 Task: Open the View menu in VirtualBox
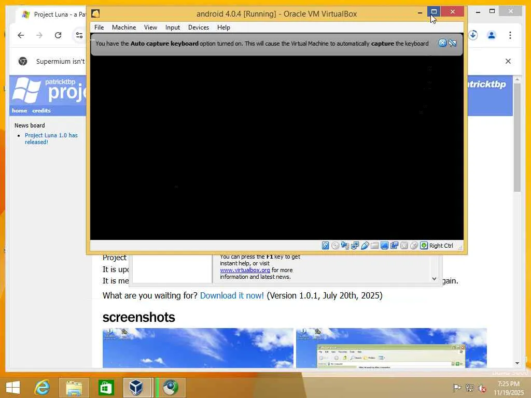(150, 27)
